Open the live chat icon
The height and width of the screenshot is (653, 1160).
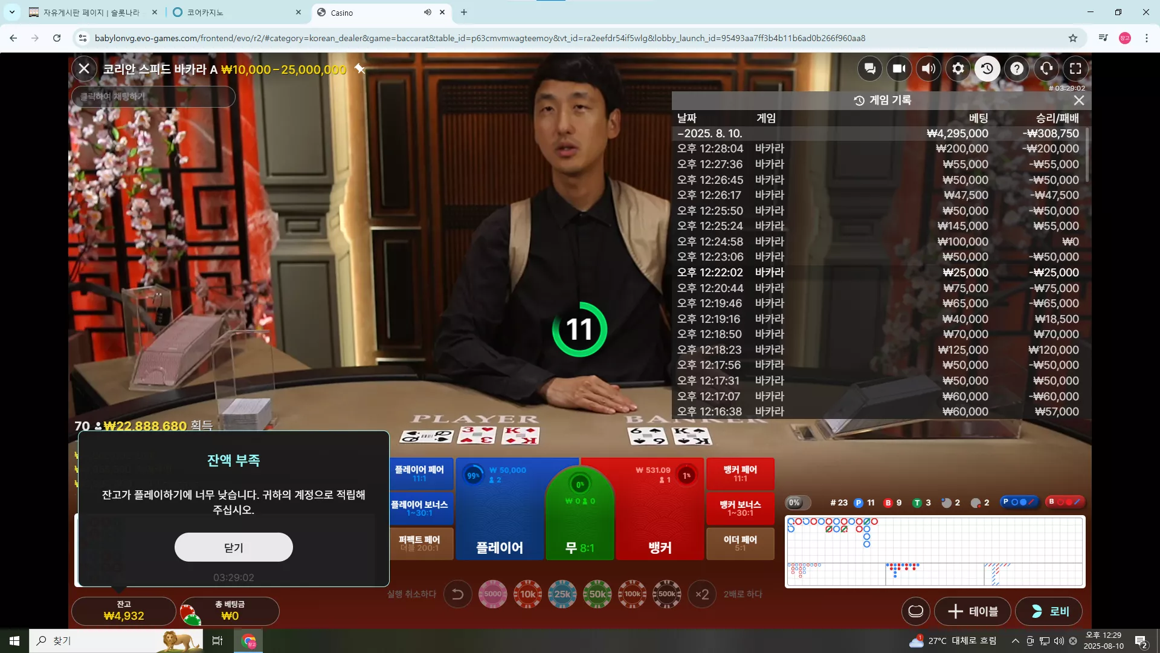click(870, 69)
